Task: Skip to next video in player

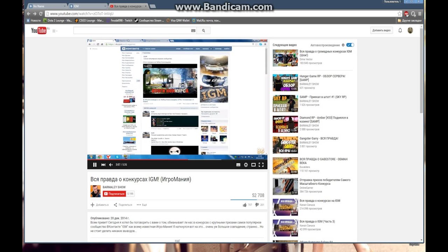Action: [x=103, y=165]
